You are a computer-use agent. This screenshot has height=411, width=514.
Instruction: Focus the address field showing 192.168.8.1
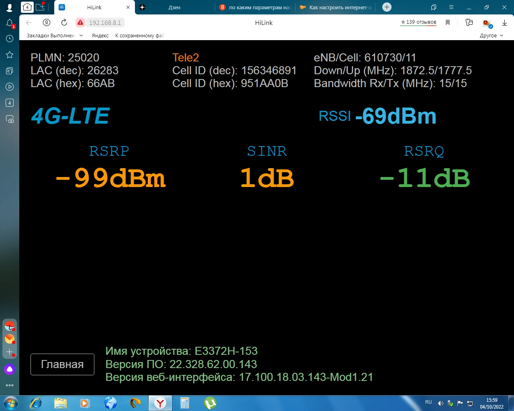pyautogui.click(x=105, y=22)
